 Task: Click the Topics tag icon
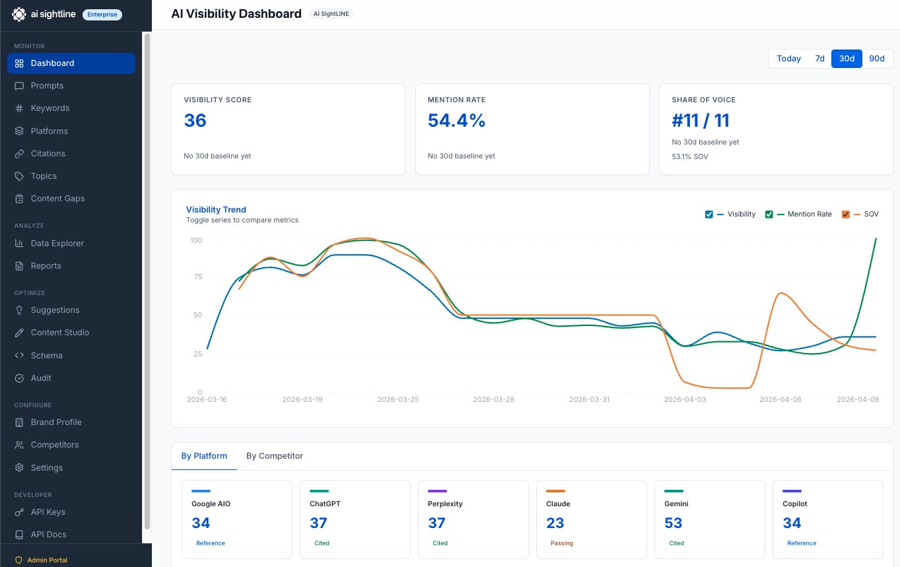click(19, 176)
